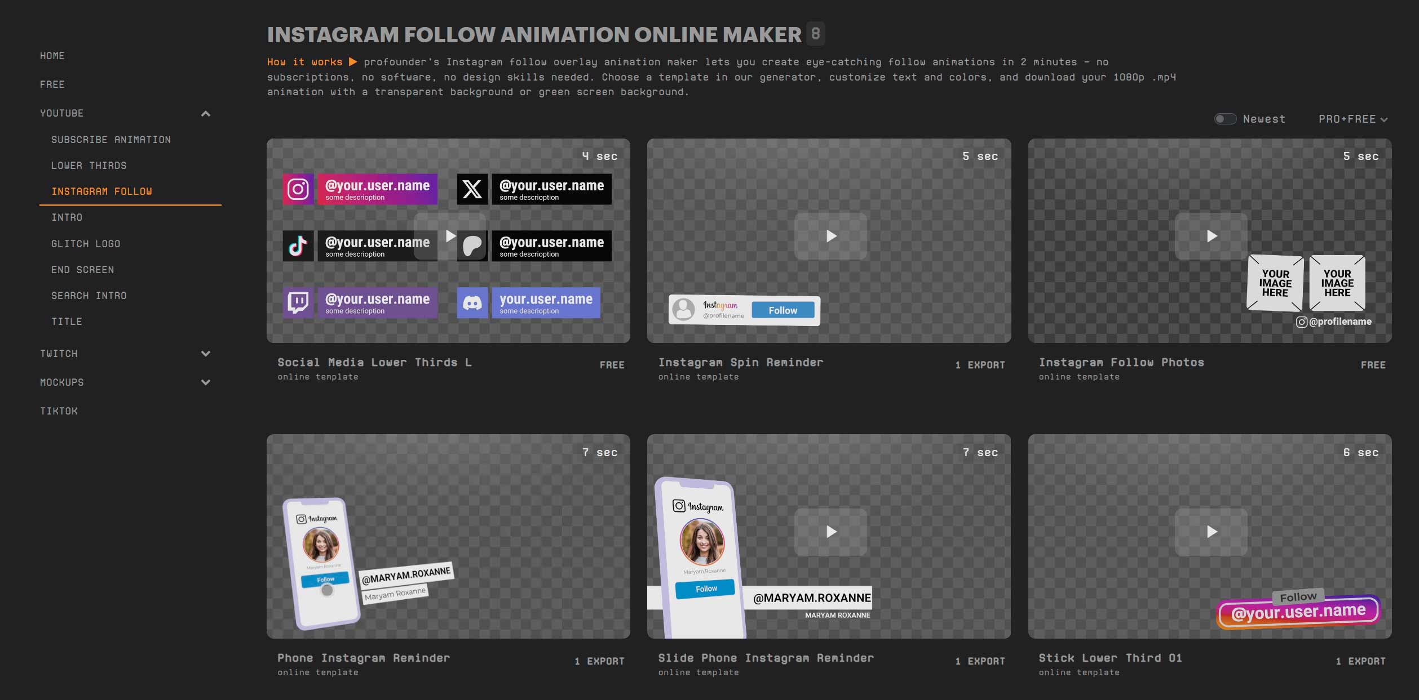The width and height of the screenshot is (1419, 700).
Task: Click 1 EXPORT label on Phone Instagram Reminder
Action: (599, 661)
